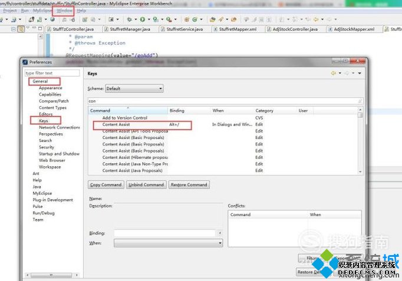Screen dimensions: 402x281
Task: Click the Unbind Command button
Action: click(146, 185)
